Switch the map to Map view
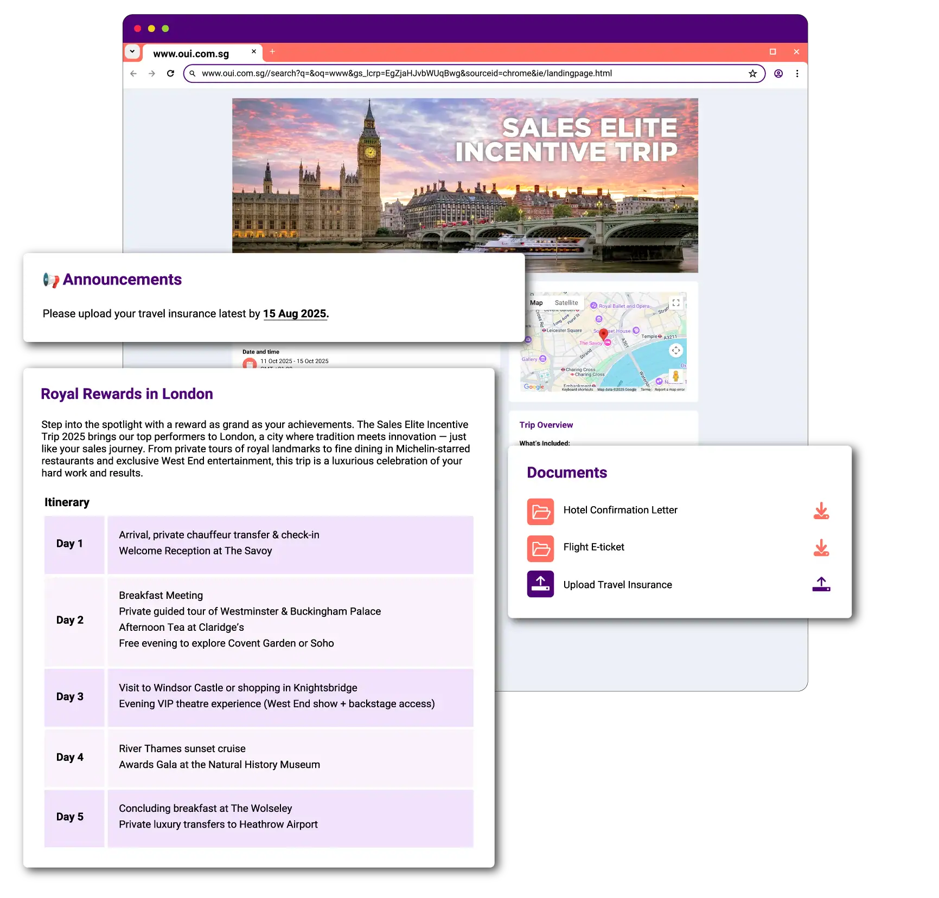 click(536, 303)
